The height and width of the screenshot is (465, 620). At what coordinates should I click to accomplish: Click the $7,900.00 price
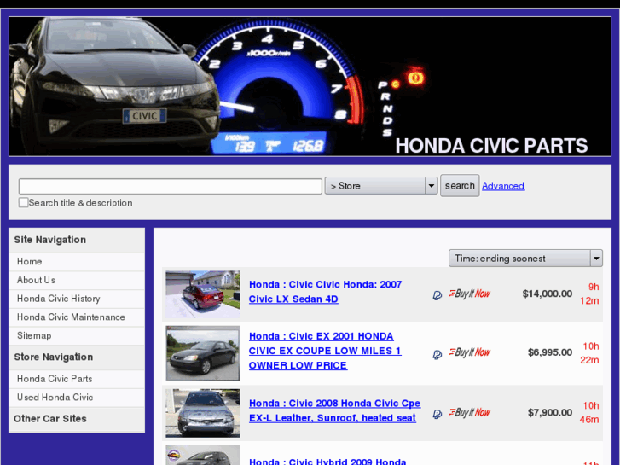tap(550, 412)
